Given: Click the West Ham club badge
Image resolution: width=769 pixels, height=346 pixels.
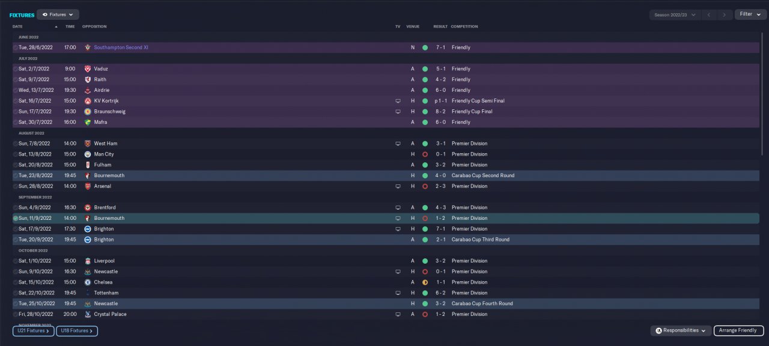Looking at the screenshot, I should (88, 144).
